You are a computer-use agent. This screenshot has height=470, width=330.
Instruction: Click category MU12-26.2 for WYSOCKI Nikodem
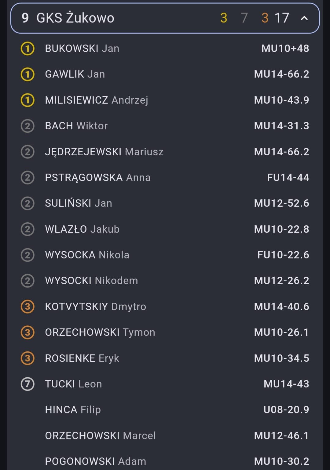(x=281, y=281)
